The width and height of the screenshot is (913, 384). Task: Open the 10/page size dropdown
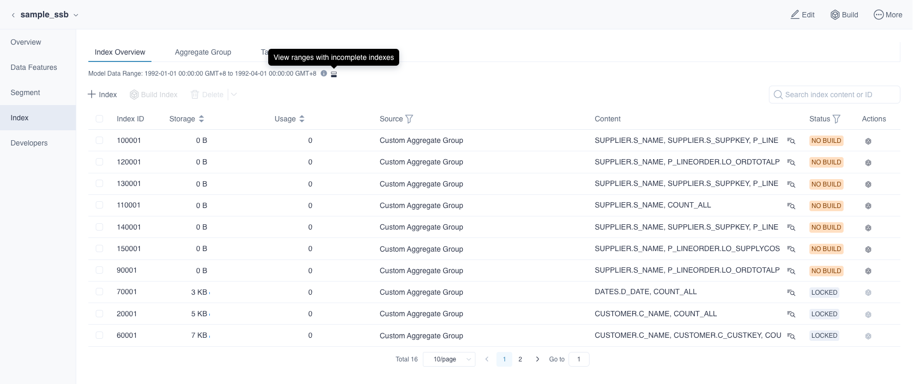[x=449, y=359]
